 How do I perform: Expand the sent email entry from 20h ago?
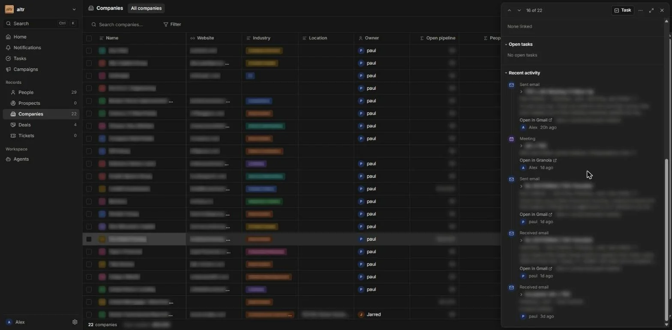(x=521, y=92)
